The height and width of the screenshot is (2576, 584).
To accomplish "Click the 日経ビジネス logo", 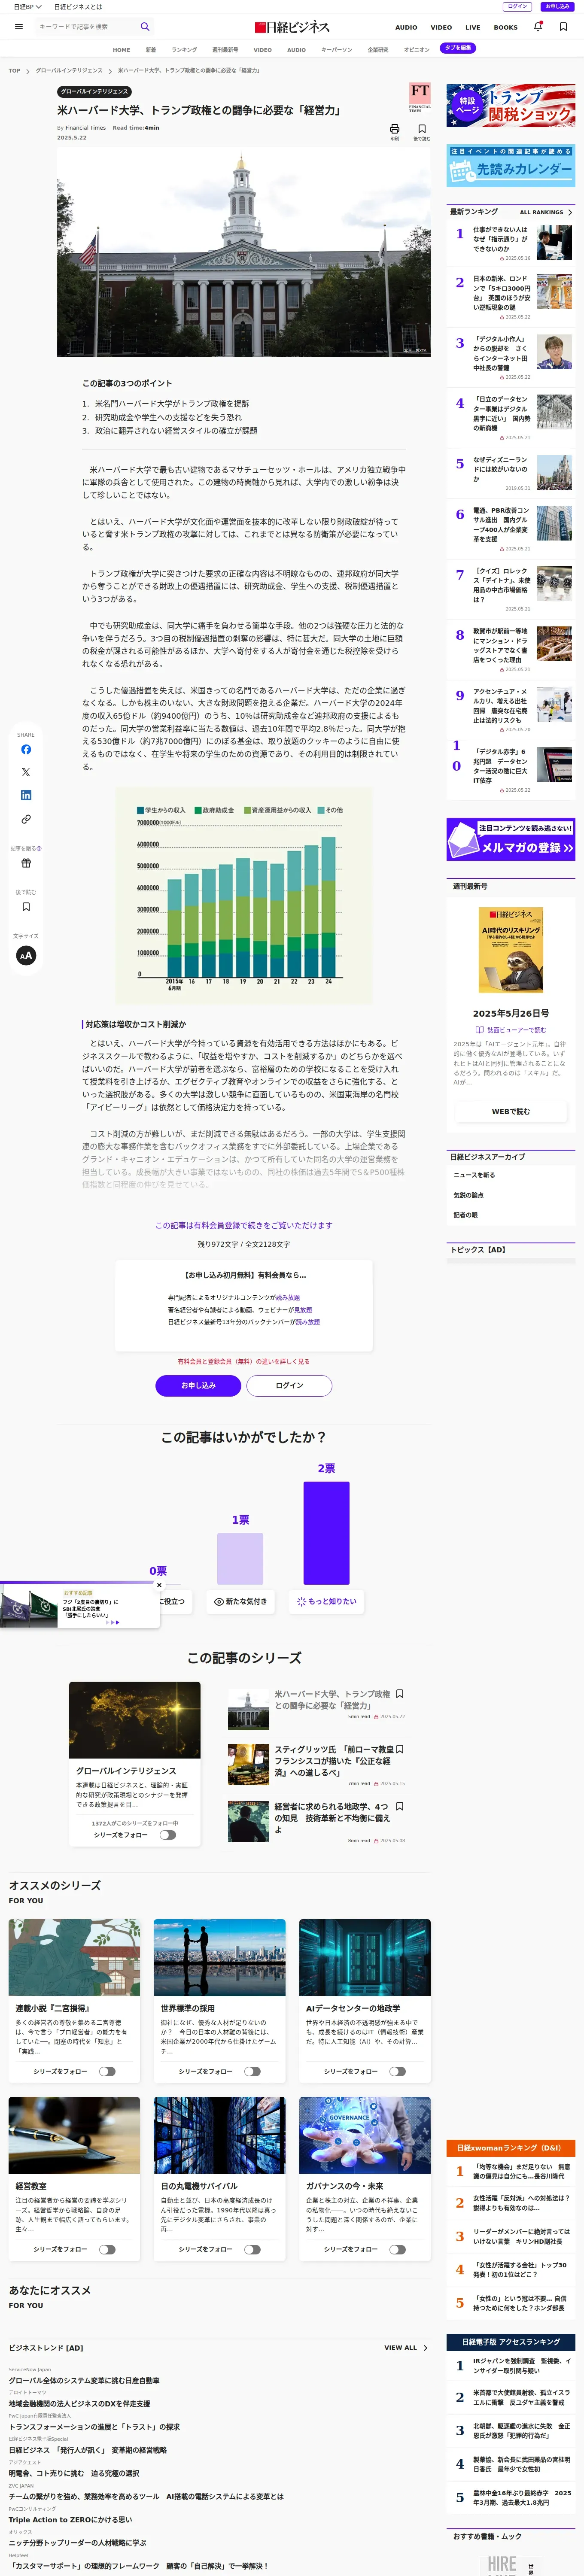I will pyautogui.click(x=292, y=27).
